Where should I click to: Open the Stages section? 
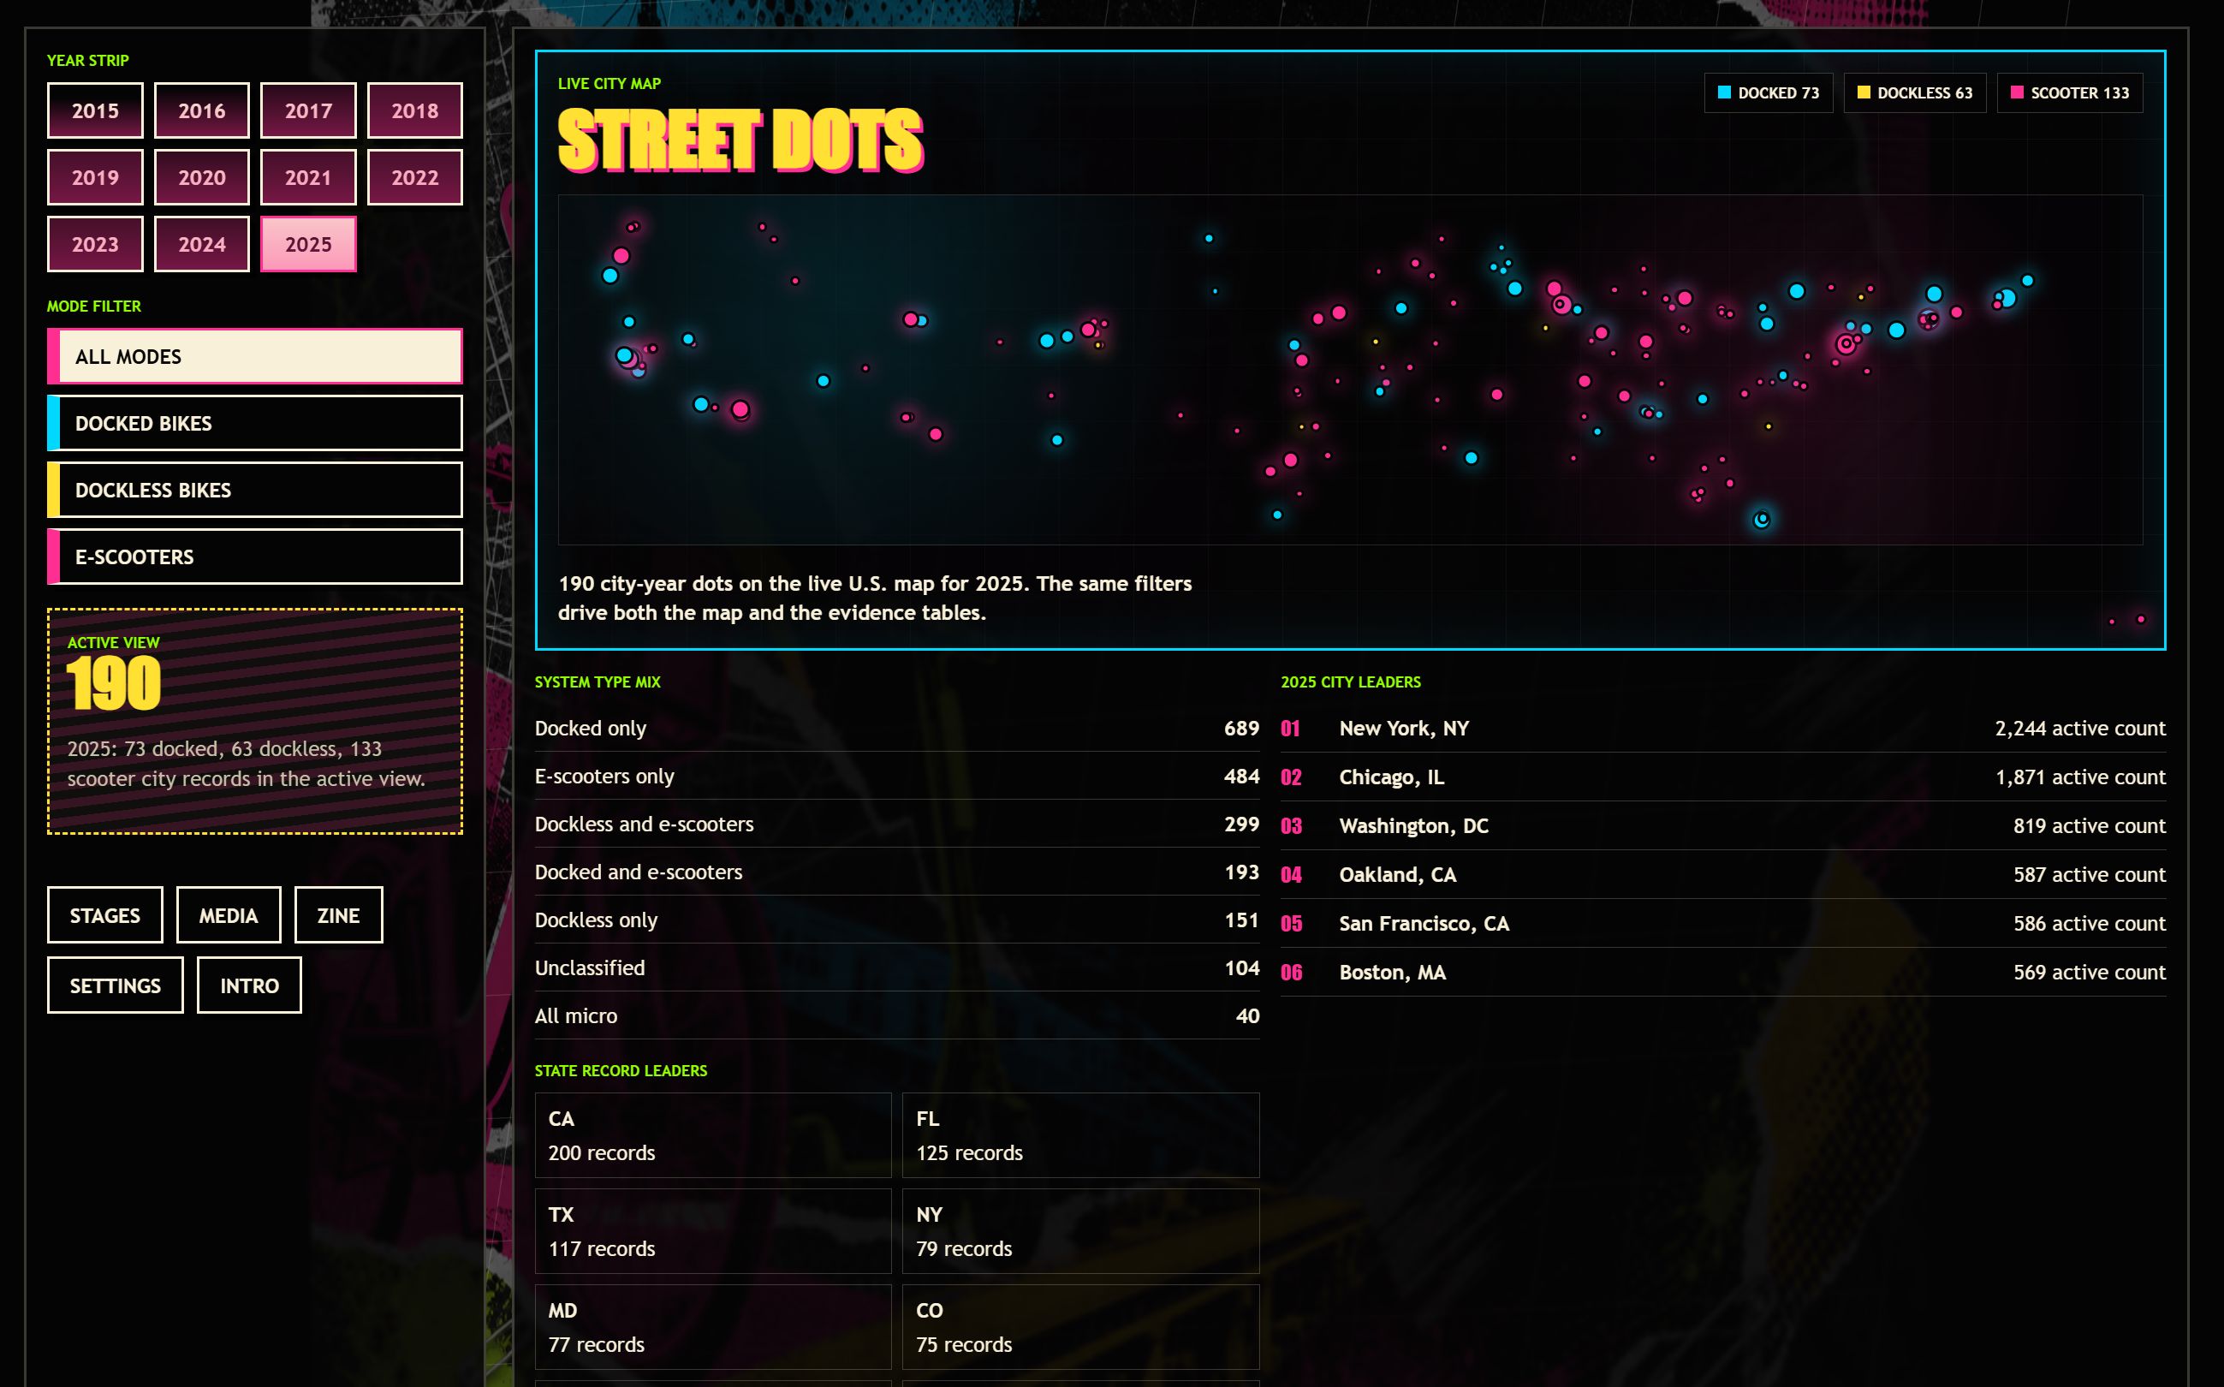(105, 915)
